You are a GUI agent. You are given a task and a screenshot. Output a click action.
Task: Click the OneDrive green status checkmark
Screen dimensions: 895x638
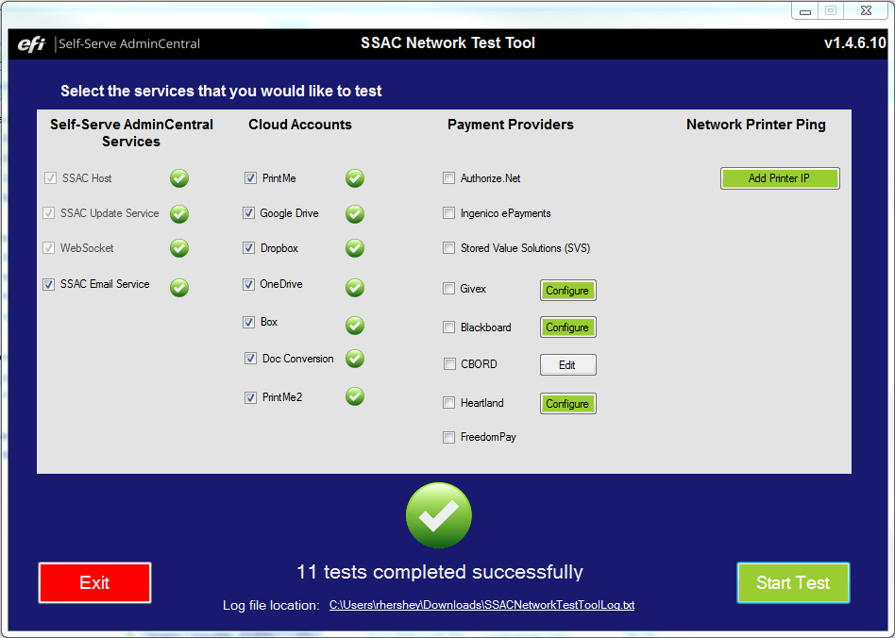pyautogui.click(x=355, y=288)
